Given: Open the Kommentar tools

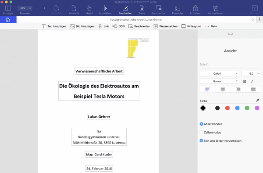Looking at the screenshot, I should point(159,10).
